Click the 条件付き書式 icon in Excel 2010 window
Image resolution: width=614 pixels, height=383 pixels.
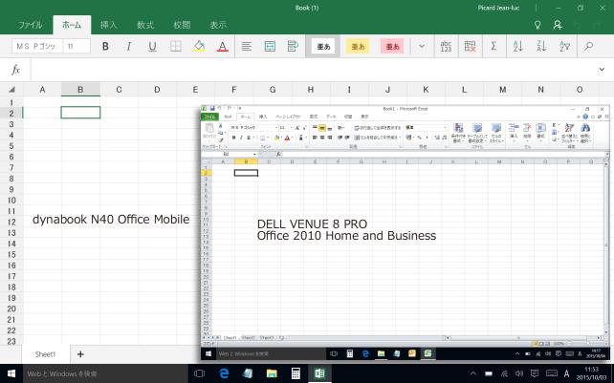[x=458, y=133]
